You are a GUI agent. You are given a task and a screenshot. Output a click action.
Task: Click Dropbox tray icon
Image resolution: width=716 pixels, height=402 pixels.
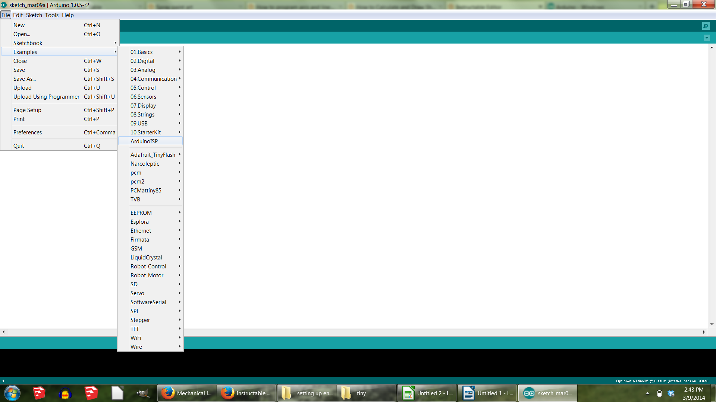pyautogui.click(x=671, y=393)
